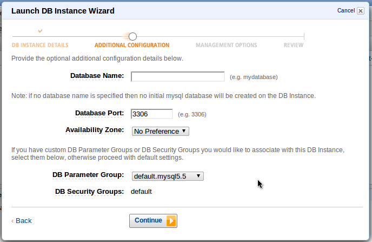This screenshot has width=372, height=242.
Task: Click the small back chevron before Back
Action: (12, 221)
